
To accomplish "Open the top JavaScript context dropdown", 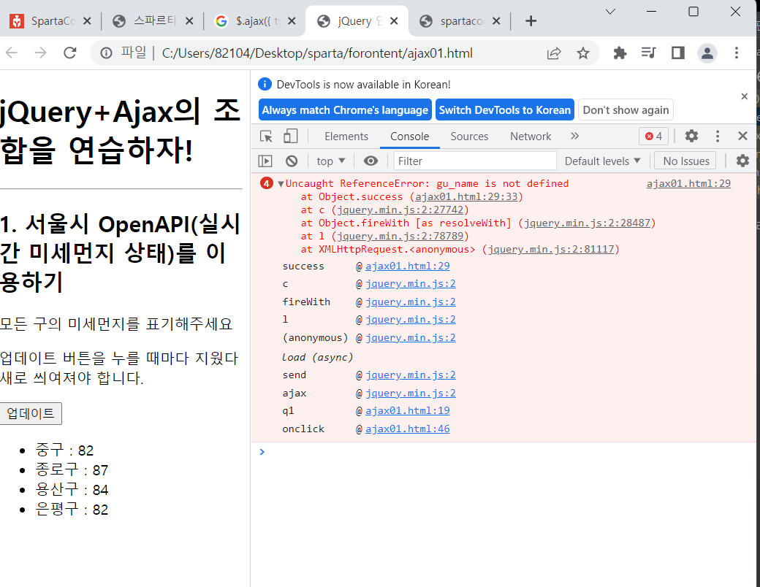I will [331, 161].
